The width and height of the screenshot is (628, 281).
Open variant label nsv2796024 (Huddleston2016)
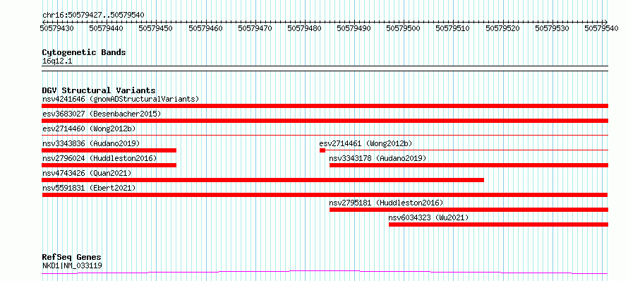coord(99,158)
